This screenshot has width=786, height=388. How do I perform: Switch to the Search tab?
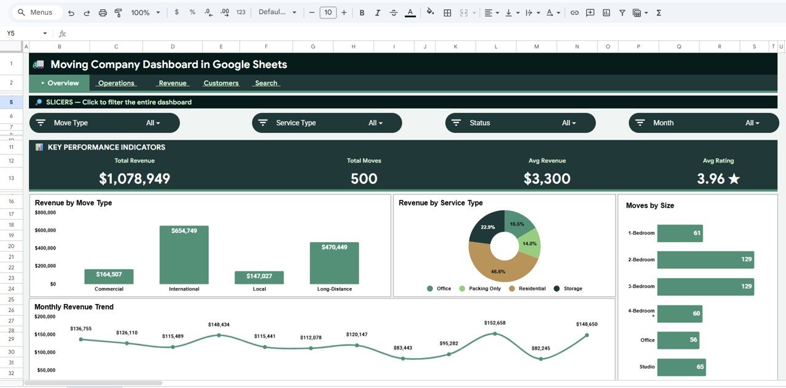[x=266, y=83]
